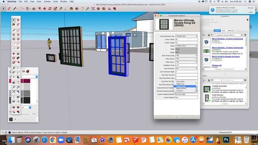Choose Paint Bucket in the top toolbar

click(x=71, y=8)
